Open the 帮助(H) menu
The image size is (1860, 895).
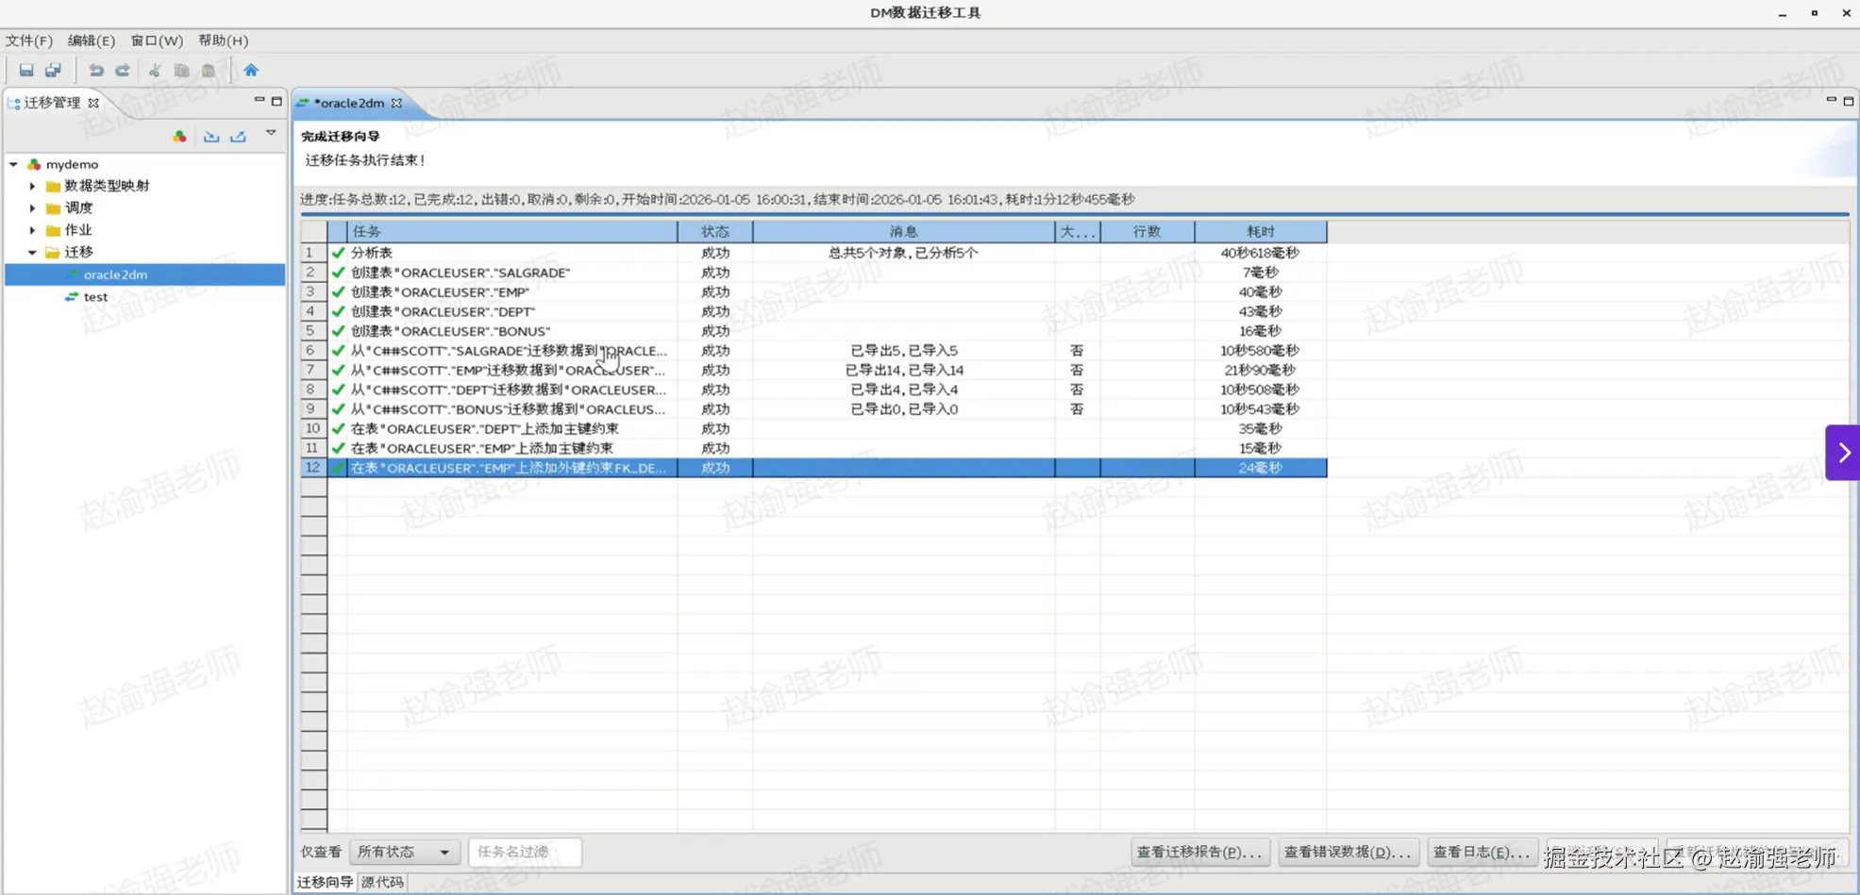pyautogui.click(x=224, y=41)
